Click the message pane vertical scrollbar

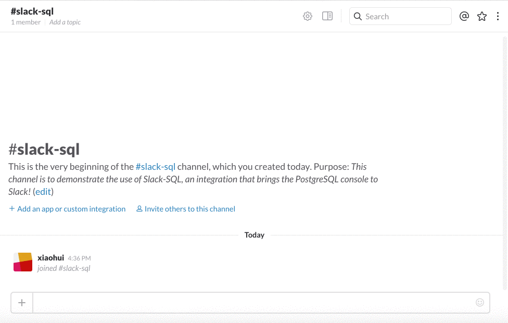tap(505, 162)
